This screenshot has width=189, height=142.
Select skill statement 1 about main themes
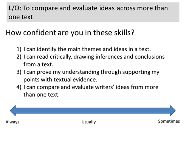[x=84, y=49]
